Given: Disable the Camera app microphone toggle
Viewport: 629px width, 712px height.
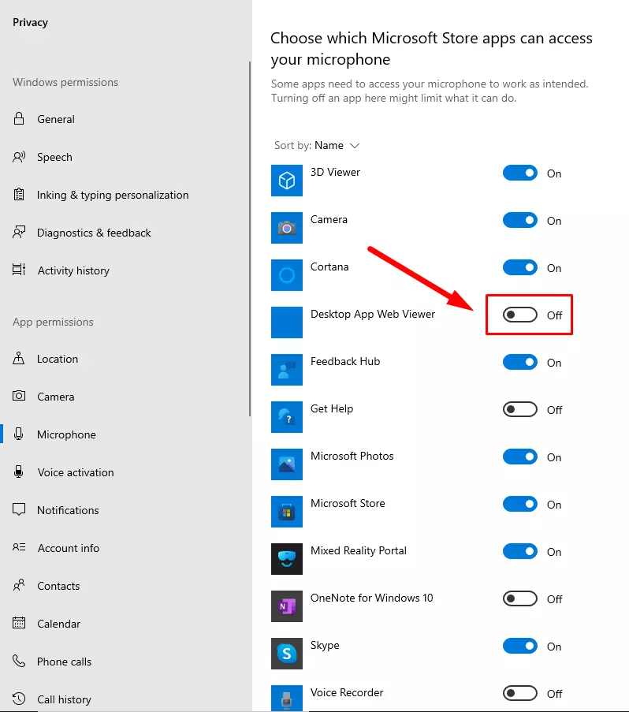Looking at the screenshot, I should [520, 220].
